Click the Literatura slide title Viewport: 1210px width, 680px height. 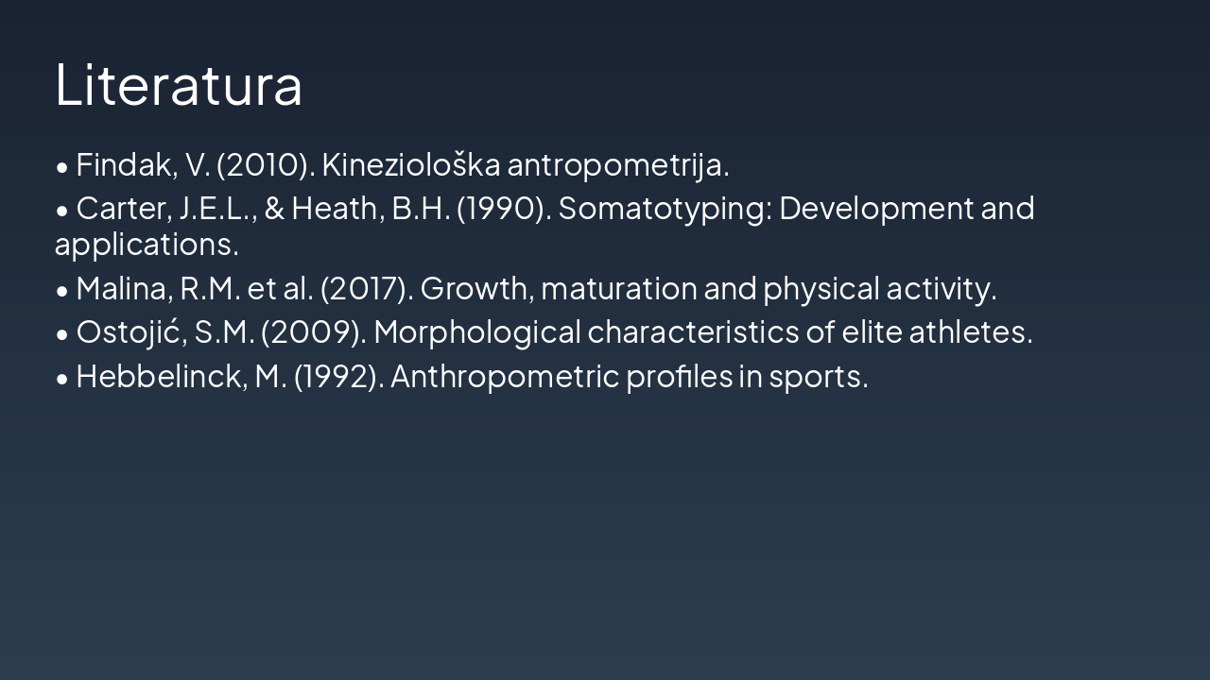tap(179, 84)
